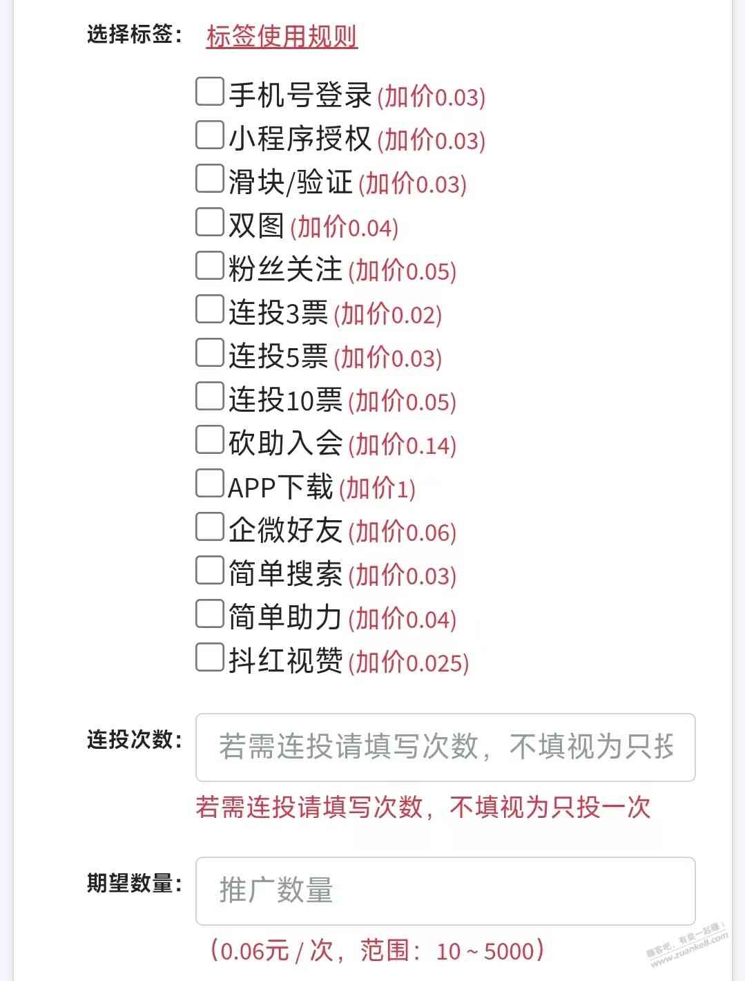This screenshot has width=745, height=981.
Task: Select the APP下载 checkbox
Action: click(x=209, y=484)
